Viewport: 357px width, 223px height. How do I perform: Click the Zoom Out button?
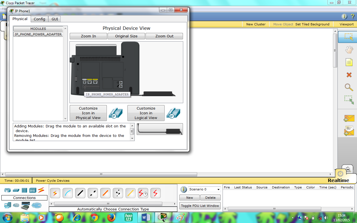pos(164,36)
